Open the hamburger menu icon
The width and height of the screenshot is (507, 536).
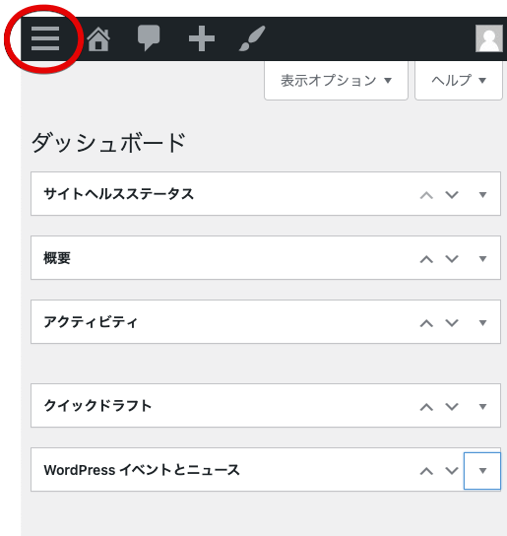pyautogui.click(x=45, y=38)
